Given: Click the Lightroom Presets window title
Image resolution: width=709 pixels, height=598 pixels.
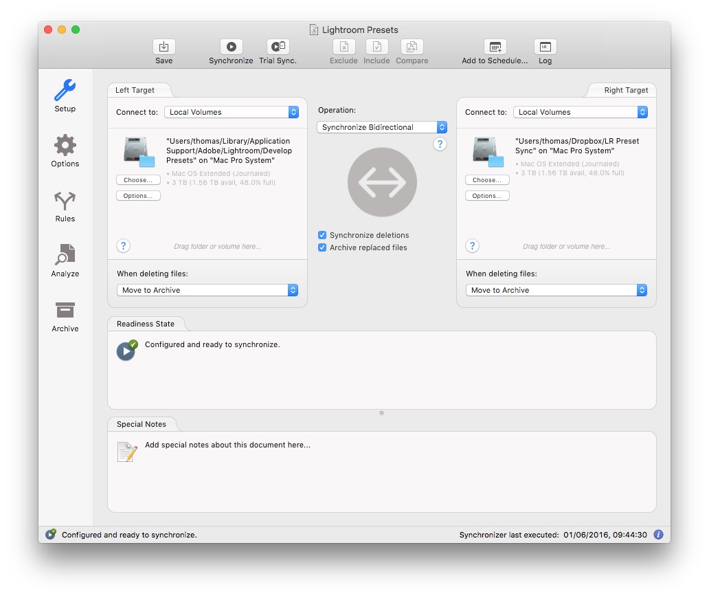Looking at the screenshot, I should coord(360,30).
